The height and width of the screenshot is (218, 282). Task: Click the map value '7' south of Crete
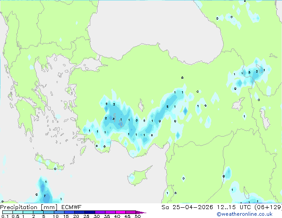[x=44, y=196]
